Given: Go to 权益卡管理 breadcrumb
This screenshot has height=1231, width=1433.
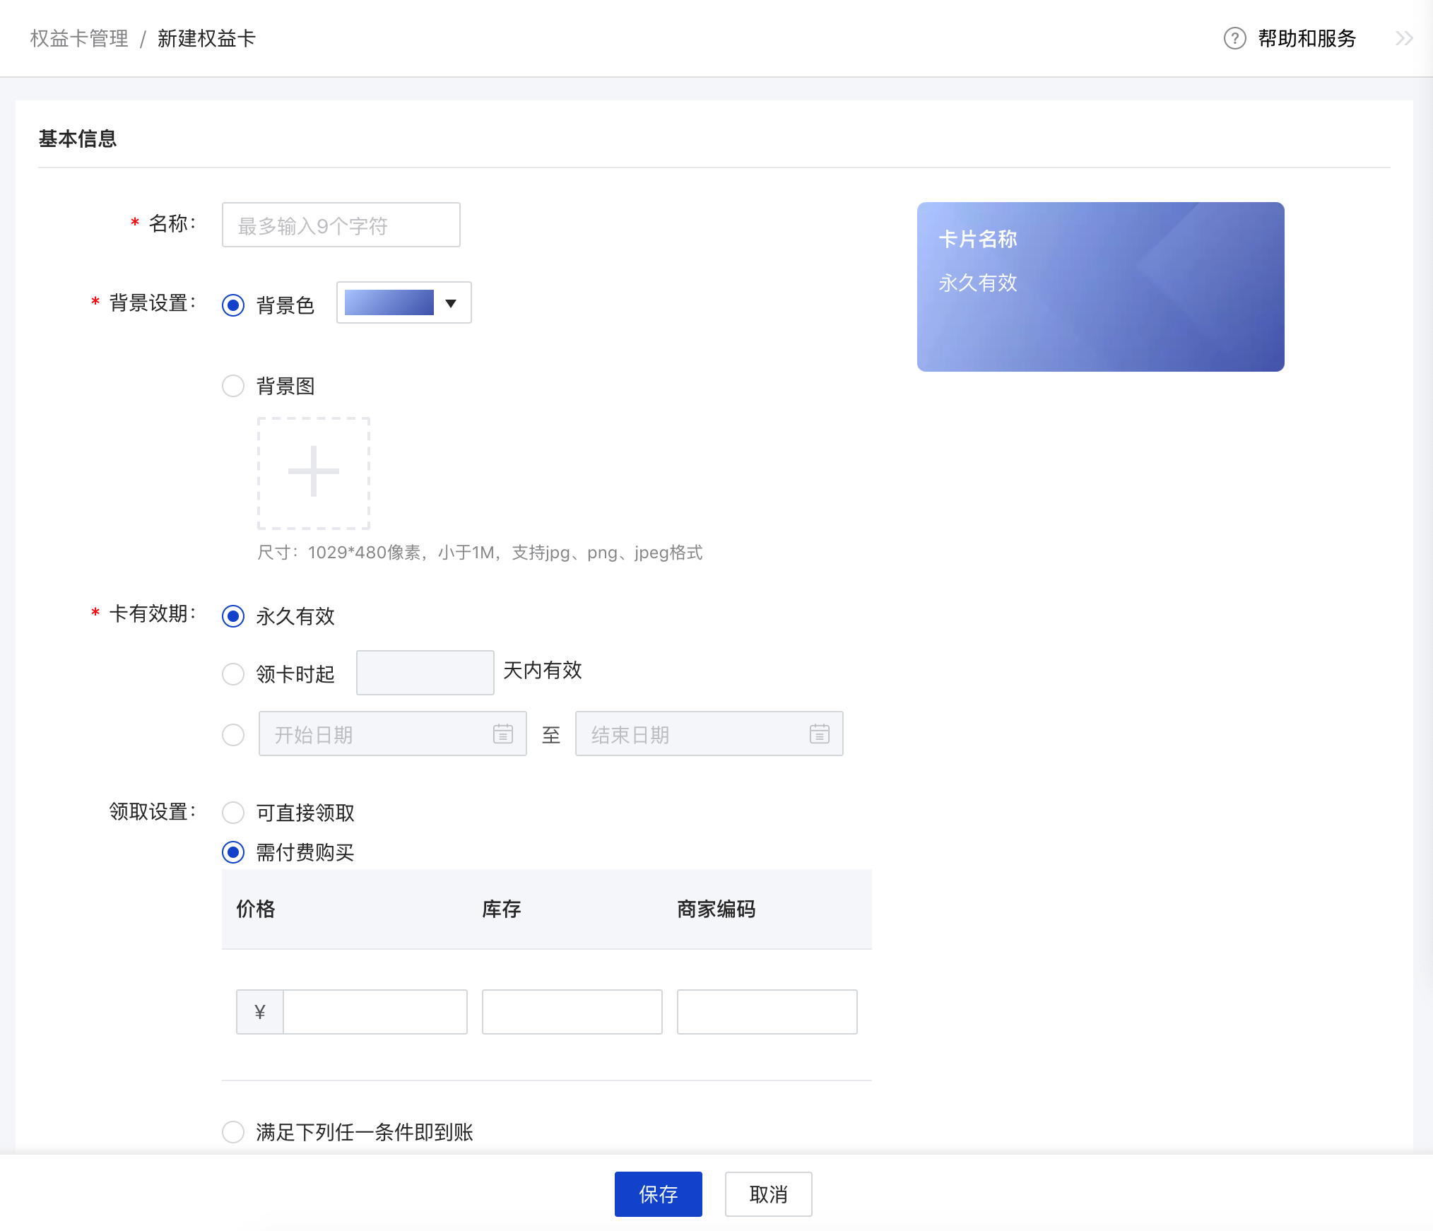Looking at the screenshot, I should pos(79,38).
